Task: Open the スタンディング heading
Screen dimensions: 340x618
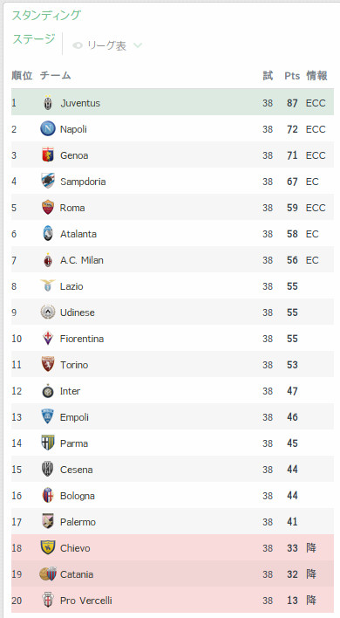Action: 46,16
